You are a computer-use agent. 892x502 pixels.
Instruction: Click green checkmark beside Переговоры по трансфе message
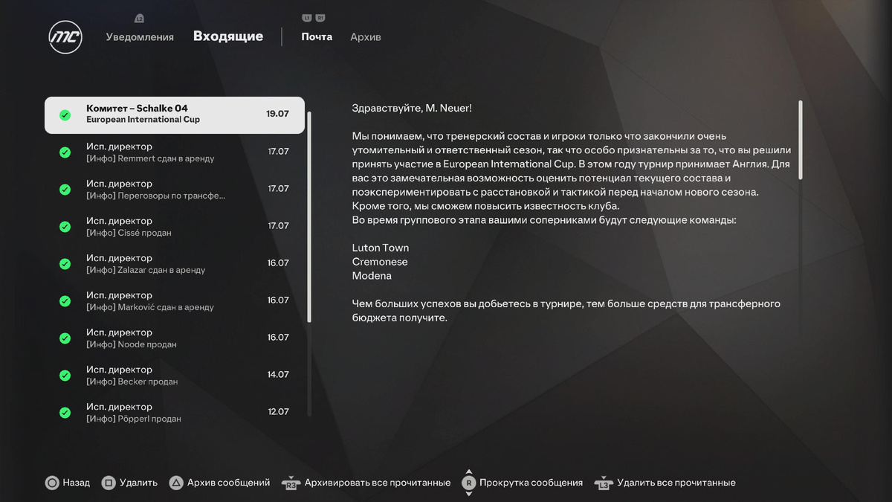65,190
